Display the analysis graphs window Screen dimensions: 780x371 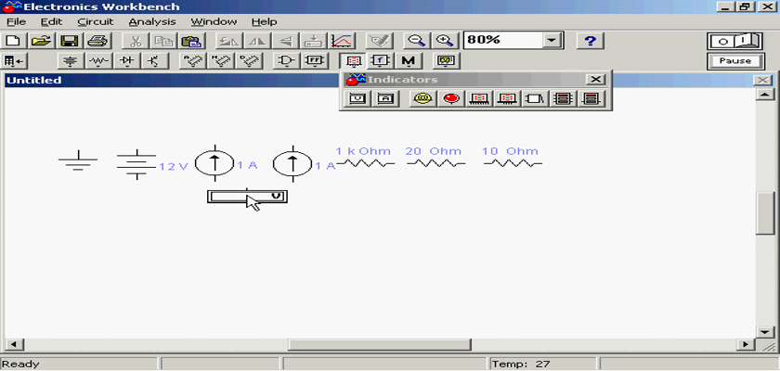pos(342,41)
